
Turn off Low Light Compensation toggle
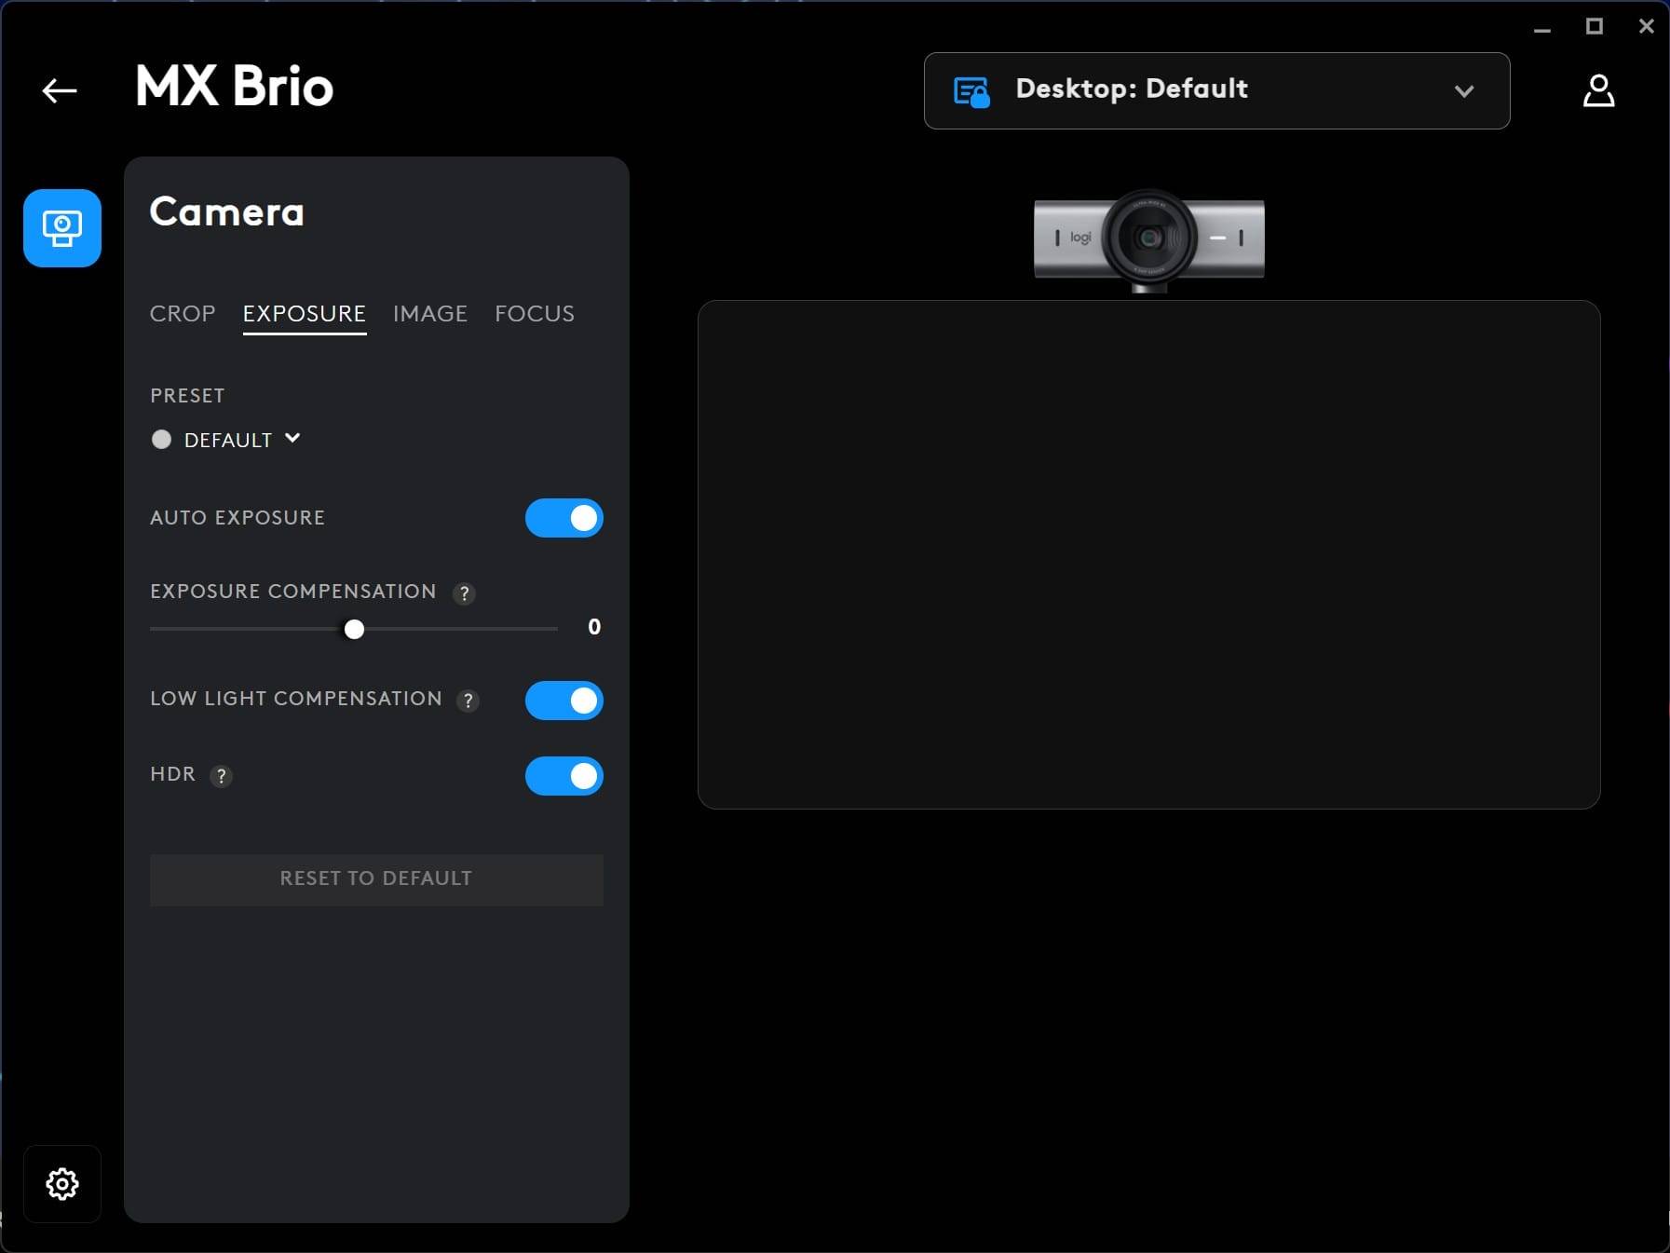pos(563,701)
